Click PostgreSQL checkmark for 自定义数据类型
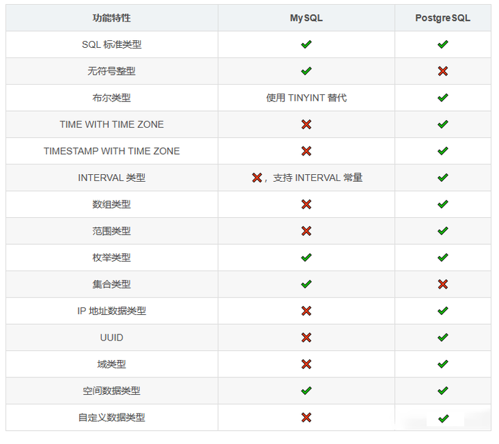 (x=444, y=418)
